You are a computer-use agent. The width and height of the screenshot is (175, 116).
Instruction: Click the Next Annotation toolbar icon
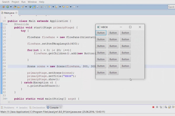coord(50,7)
